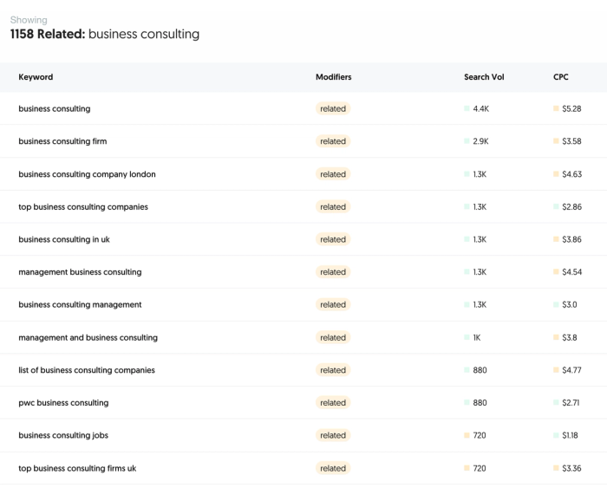Select 'business consulting company london' keyword

pyautogui.click(x=87, y=174)
